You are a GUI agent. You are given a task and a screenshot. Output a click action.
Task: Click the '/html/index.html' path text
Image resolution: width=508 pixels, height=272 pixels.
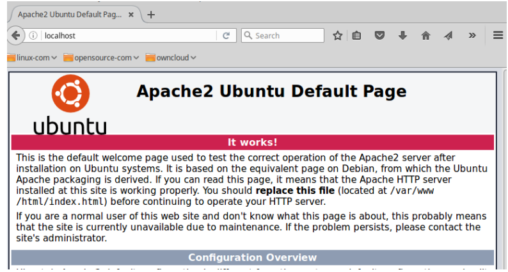click(x=60, y=202)
